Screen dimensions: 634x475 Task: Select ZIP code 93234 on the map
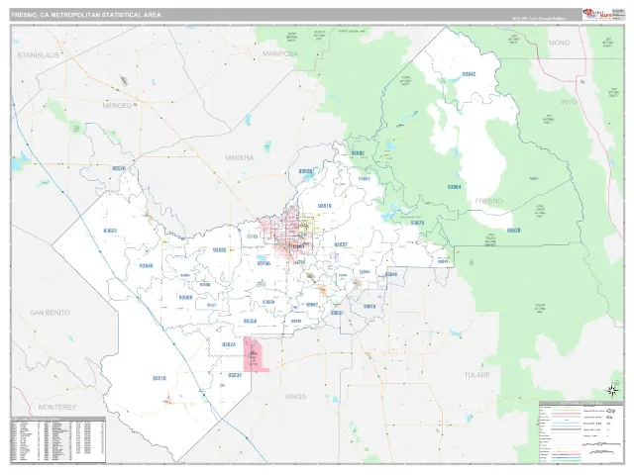pos(235,375)
